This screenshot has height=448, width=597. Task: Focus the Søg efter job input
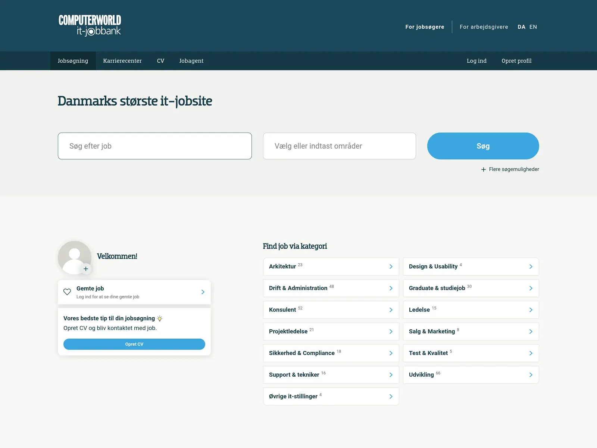pyautogui.click(x=155, y=146)
